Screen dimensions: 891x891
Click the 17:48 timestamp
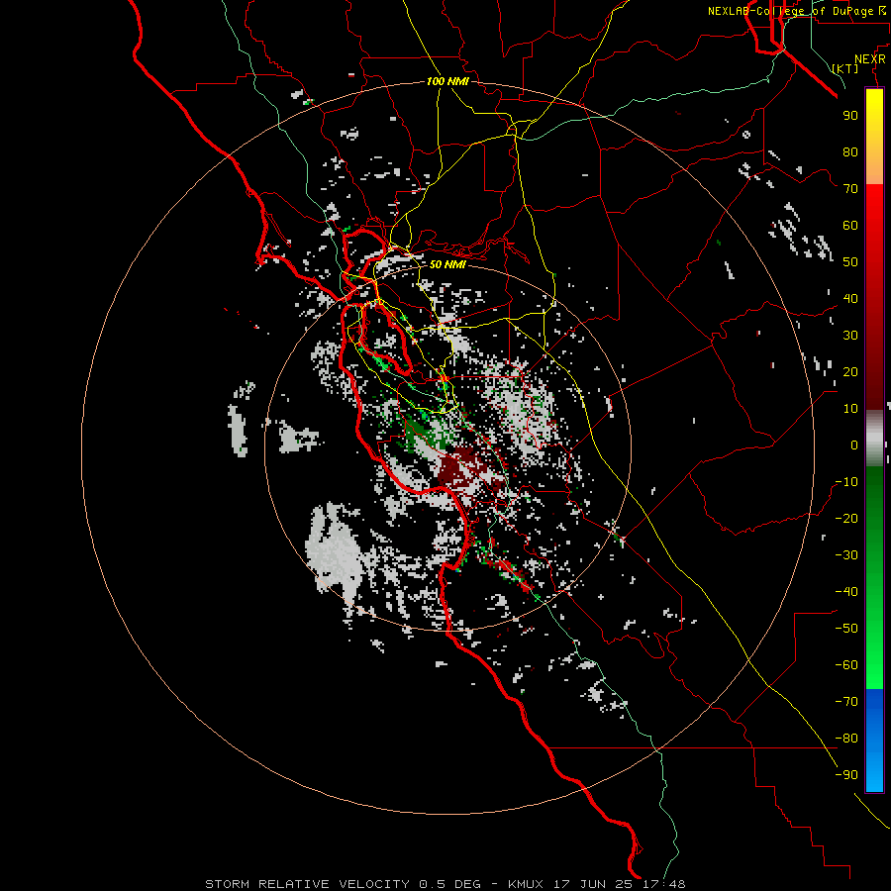click(664, 884)
